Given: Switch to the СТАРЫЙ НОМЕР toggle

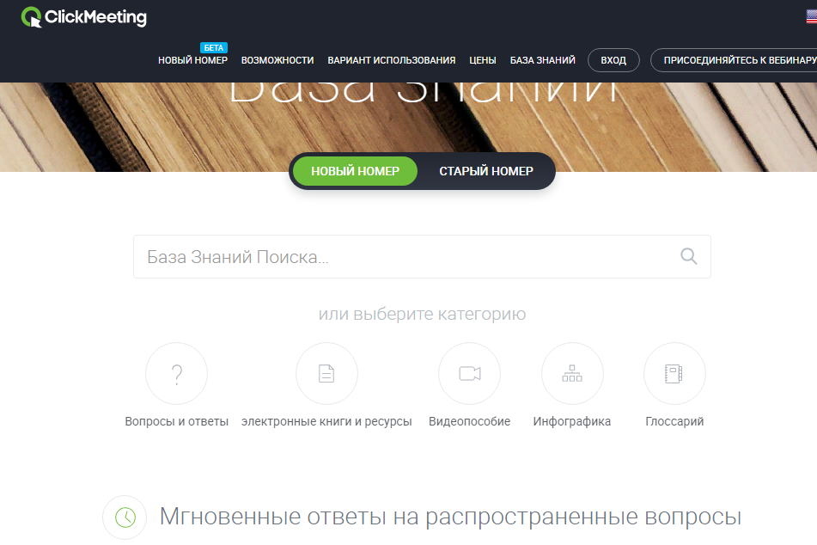Looking at the screenshot, I should pyautogui.click(x=486, y=171).
